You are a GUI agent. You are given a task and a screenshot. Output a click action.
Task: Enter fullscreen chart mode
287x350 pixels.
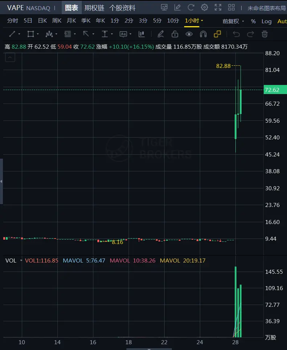point(218,8)
